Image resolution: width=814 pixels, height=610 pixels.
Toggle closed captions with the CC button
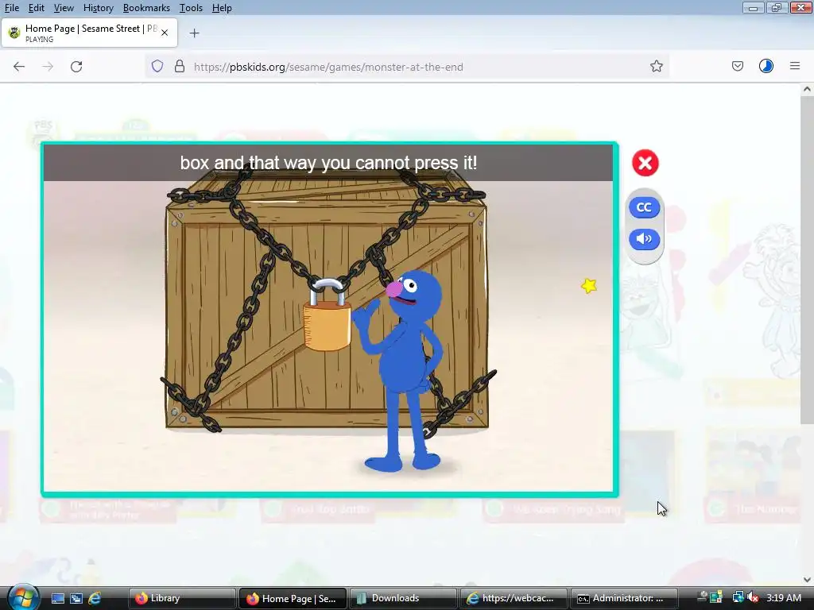[x=644, y=207]
